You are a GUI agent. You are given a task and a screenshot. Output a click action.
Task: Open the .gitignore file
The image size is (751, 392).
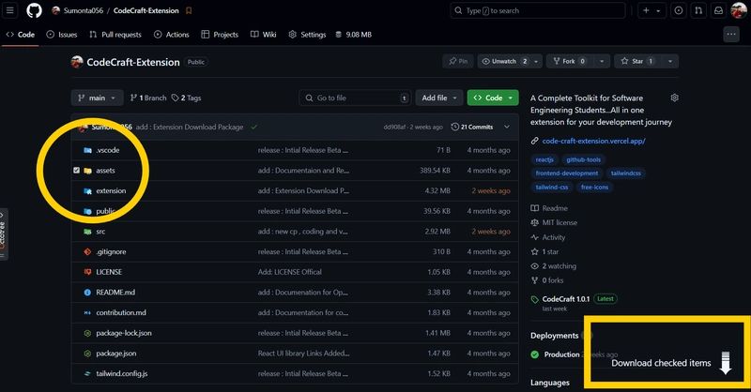(111, 251)
